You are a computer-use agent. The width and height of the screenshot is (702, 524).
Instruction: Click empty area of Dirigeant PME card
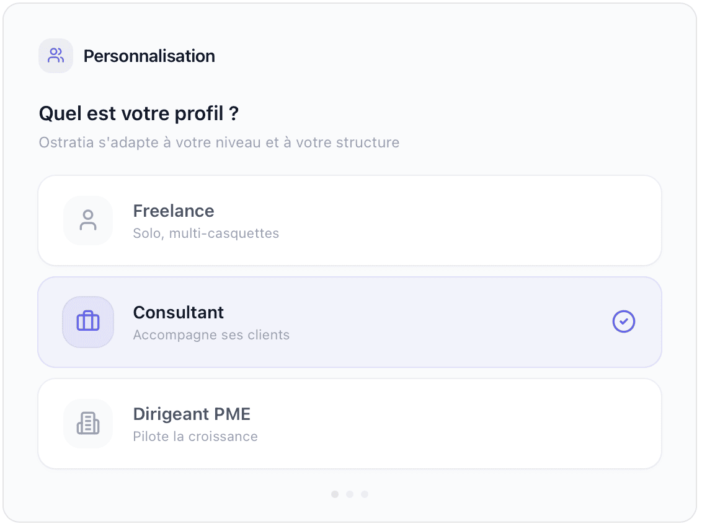(465, 424)
